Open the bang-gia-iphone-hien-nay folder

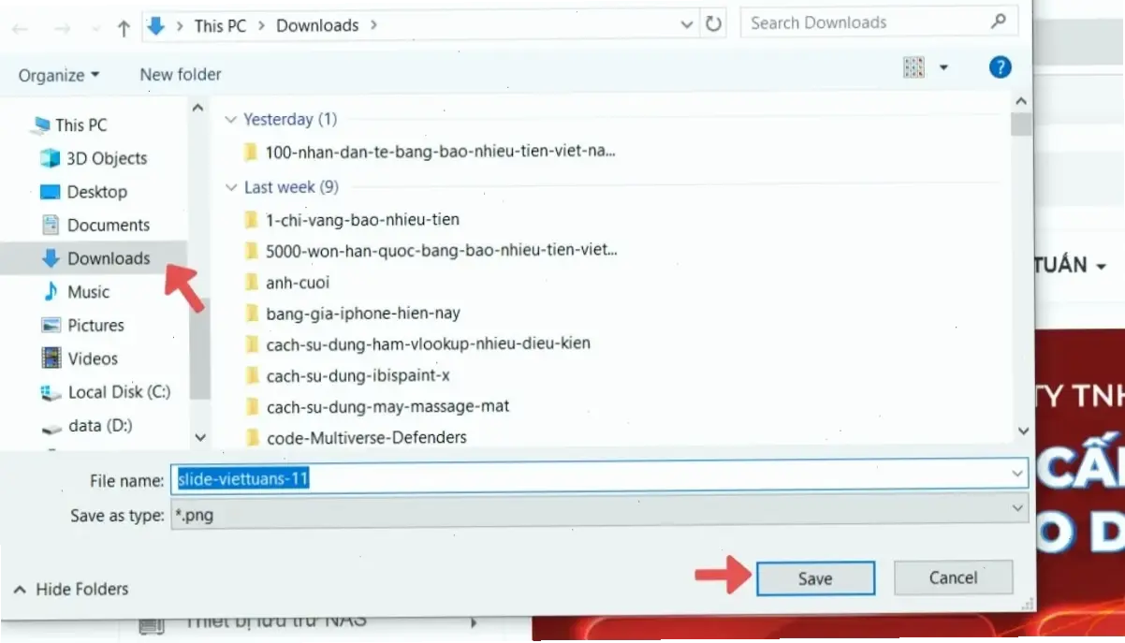tap(362, 313)
